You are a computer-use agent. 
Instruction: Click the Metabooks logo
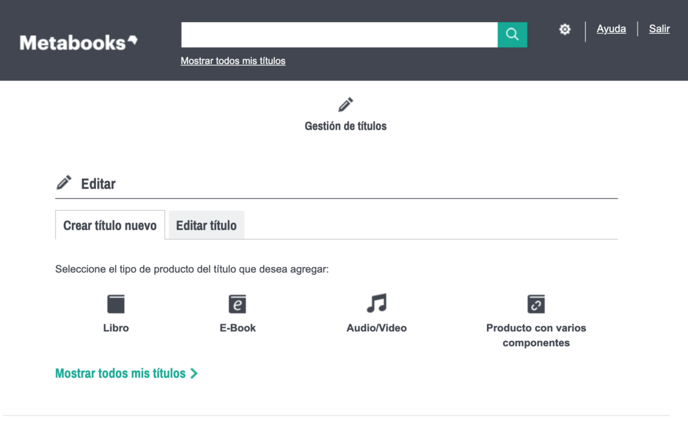tap(78, 42)
